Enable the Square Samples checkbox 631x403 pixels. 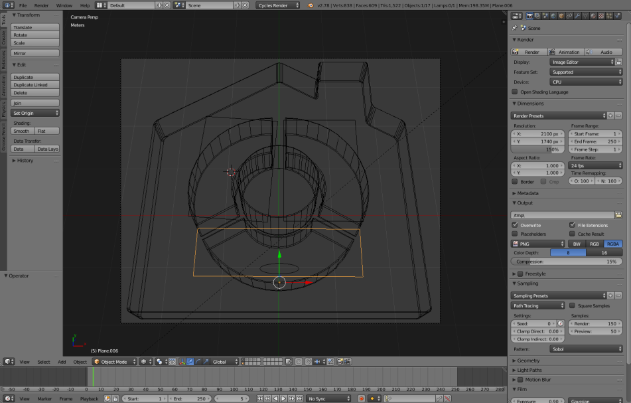(572, 305)
